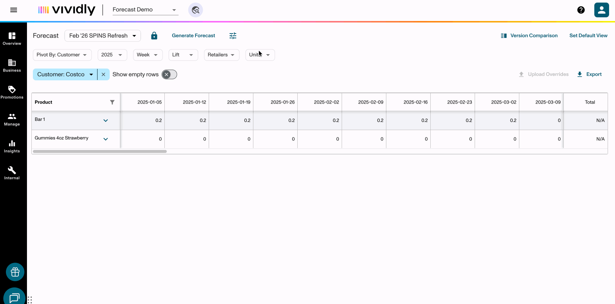Open the help question mark icon
This screenshot has width=615, height=304.
(x=581, y=10)
